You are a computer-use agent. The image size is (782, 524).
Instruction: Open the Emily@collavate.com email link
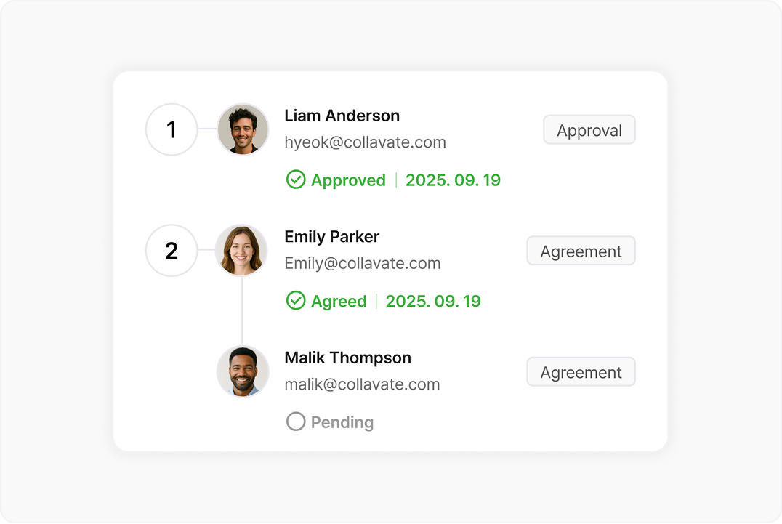(x=362, y=263)
